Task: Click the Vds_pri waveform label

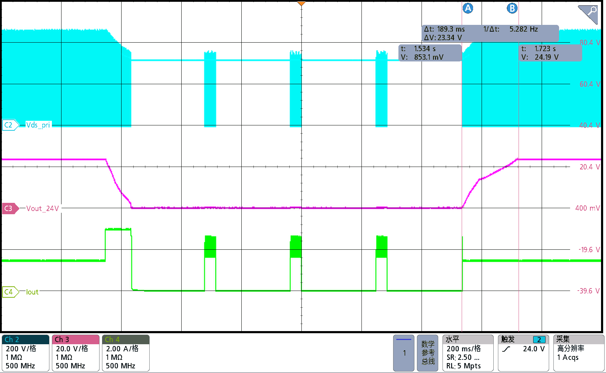Action: tap(38, 125)
